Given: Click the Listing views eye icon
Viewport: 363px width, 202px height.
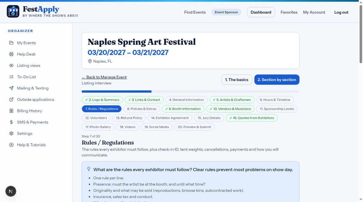Looking at the screenshot, I should click(x=11, y=66).
